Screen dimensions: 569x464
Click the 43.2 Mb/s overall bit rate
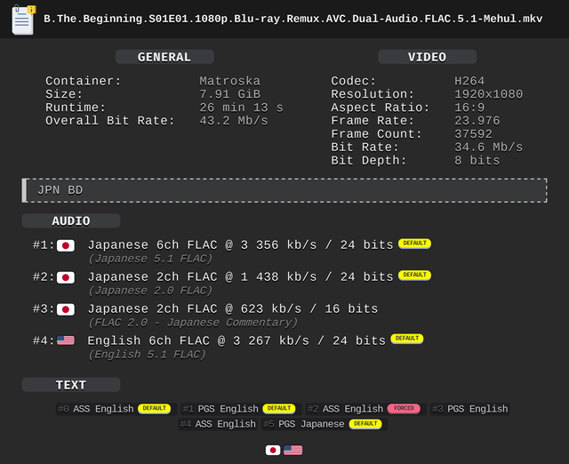234,121
